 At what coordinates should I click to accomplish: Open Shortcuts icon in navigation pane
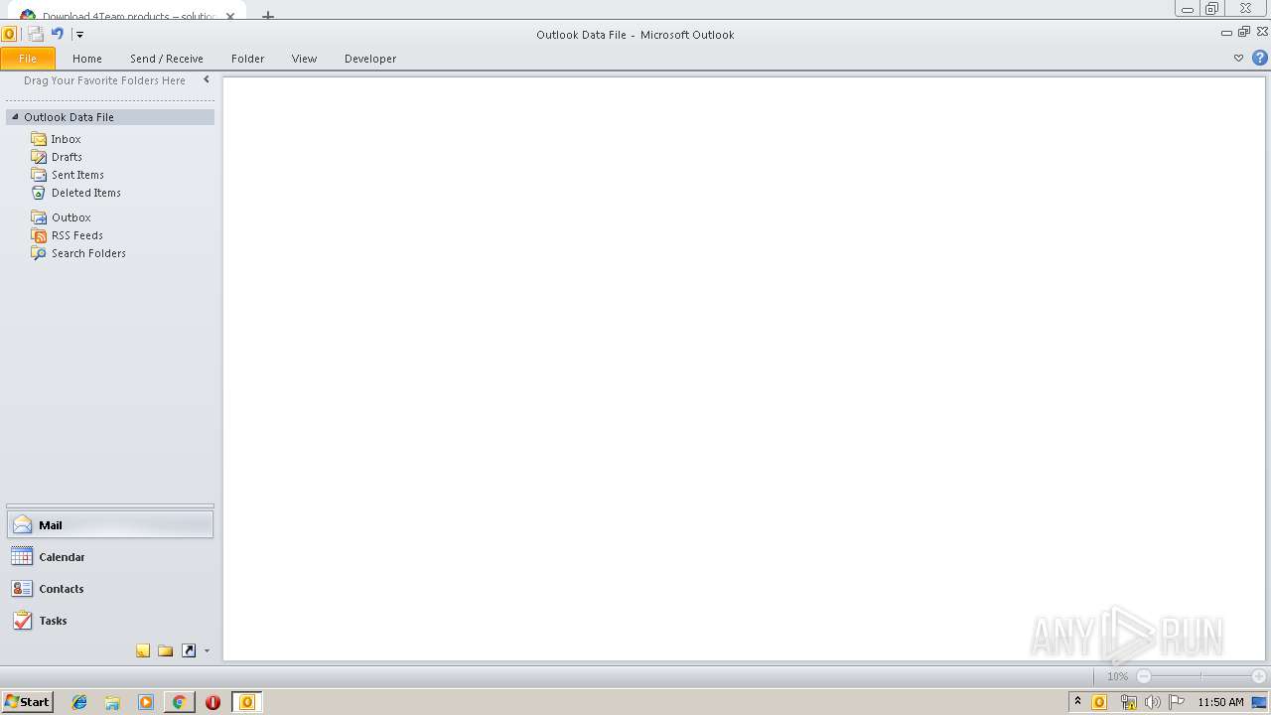point(189,651)
